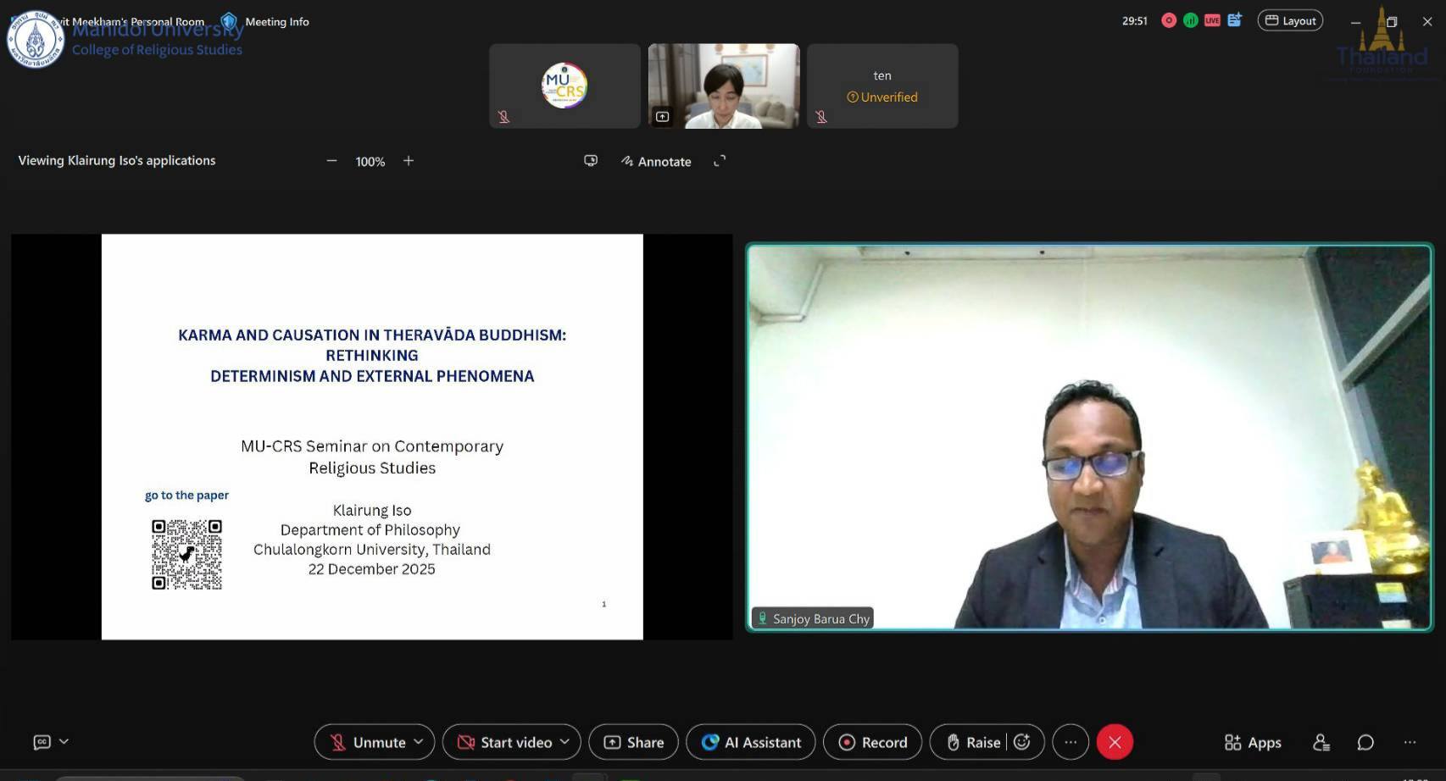The width and height of the screenshot is (1446, 781).
Task: Open the AI Assistant
Action: click(751, 743)
